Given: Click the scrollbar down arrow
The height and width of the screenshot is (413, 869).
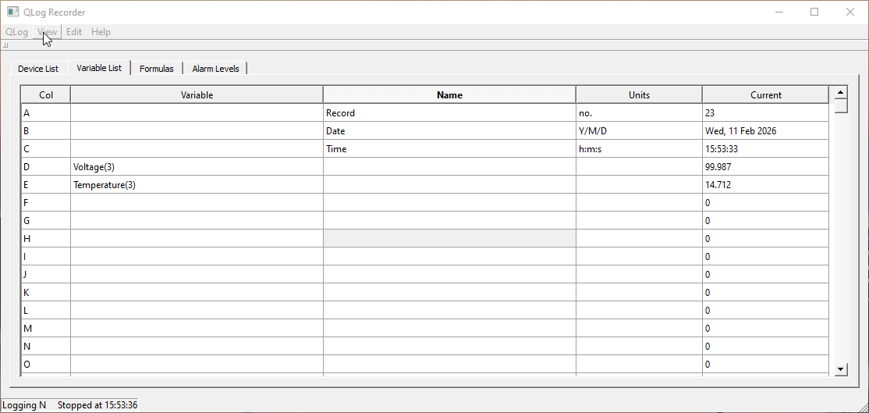Looking at the screenshot, I should click(x=840, y=369).
